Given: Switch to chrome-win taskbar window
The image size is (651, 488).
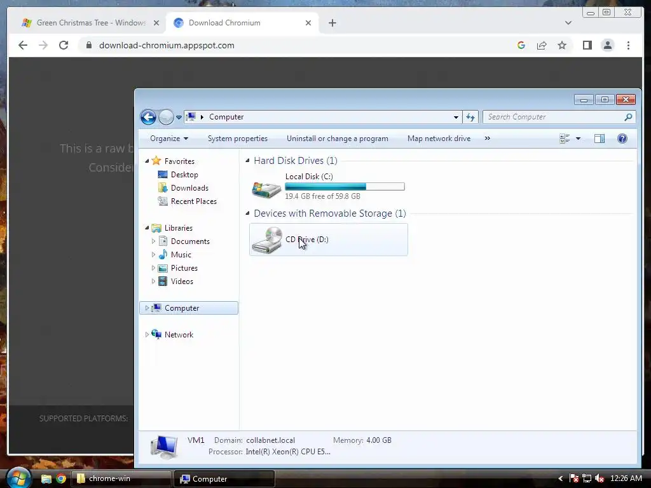Looking at the screenshot, I should coord(121,478).
